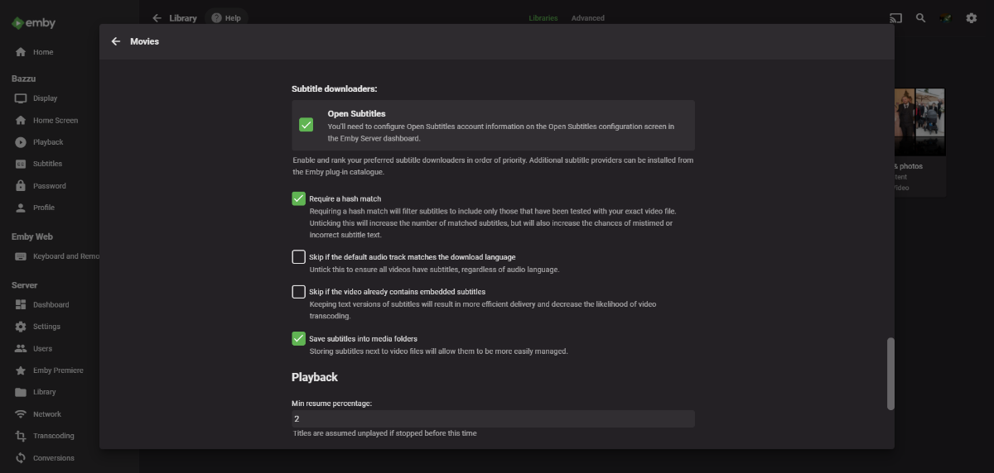Open Network settings in sidebar

coord(47,414)
